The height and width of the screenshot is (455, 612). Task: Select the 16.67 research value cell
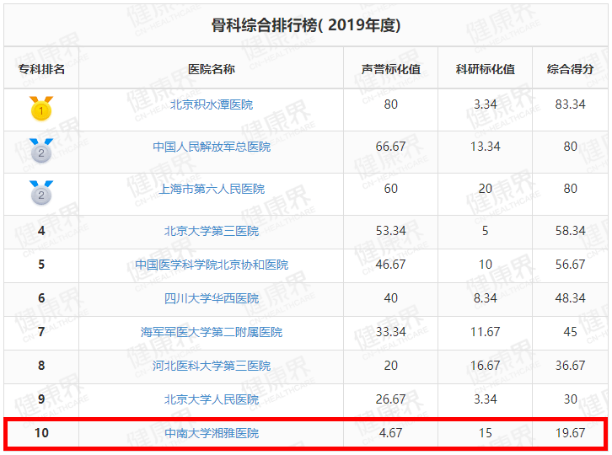[x=486, y=365]
